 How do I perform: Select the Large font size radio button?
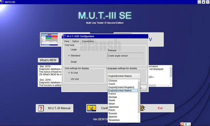[x=69, y=49]
